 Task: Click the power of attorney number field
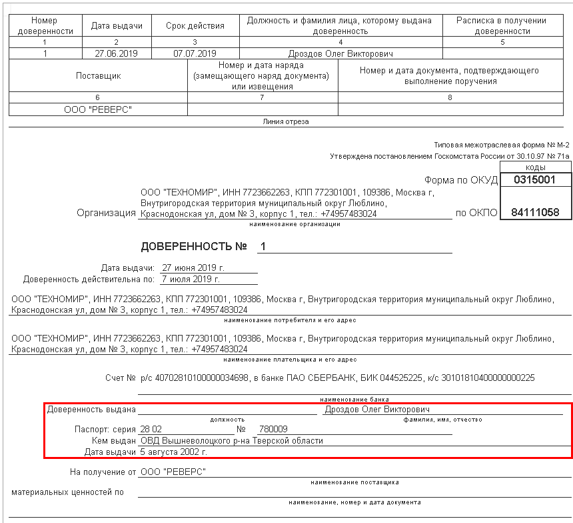point(354,247)
